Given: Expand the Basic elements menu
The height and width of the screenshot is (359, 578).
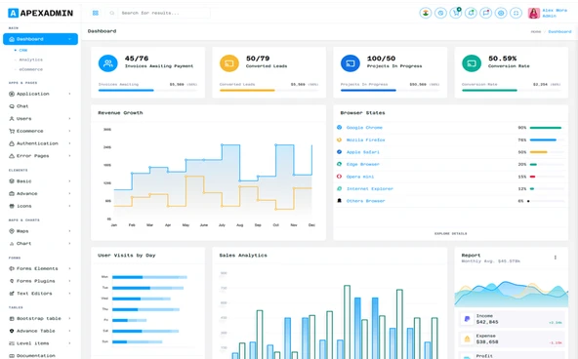Looking at the screenshot, I should pyautogui.click(x=41, y=181).
